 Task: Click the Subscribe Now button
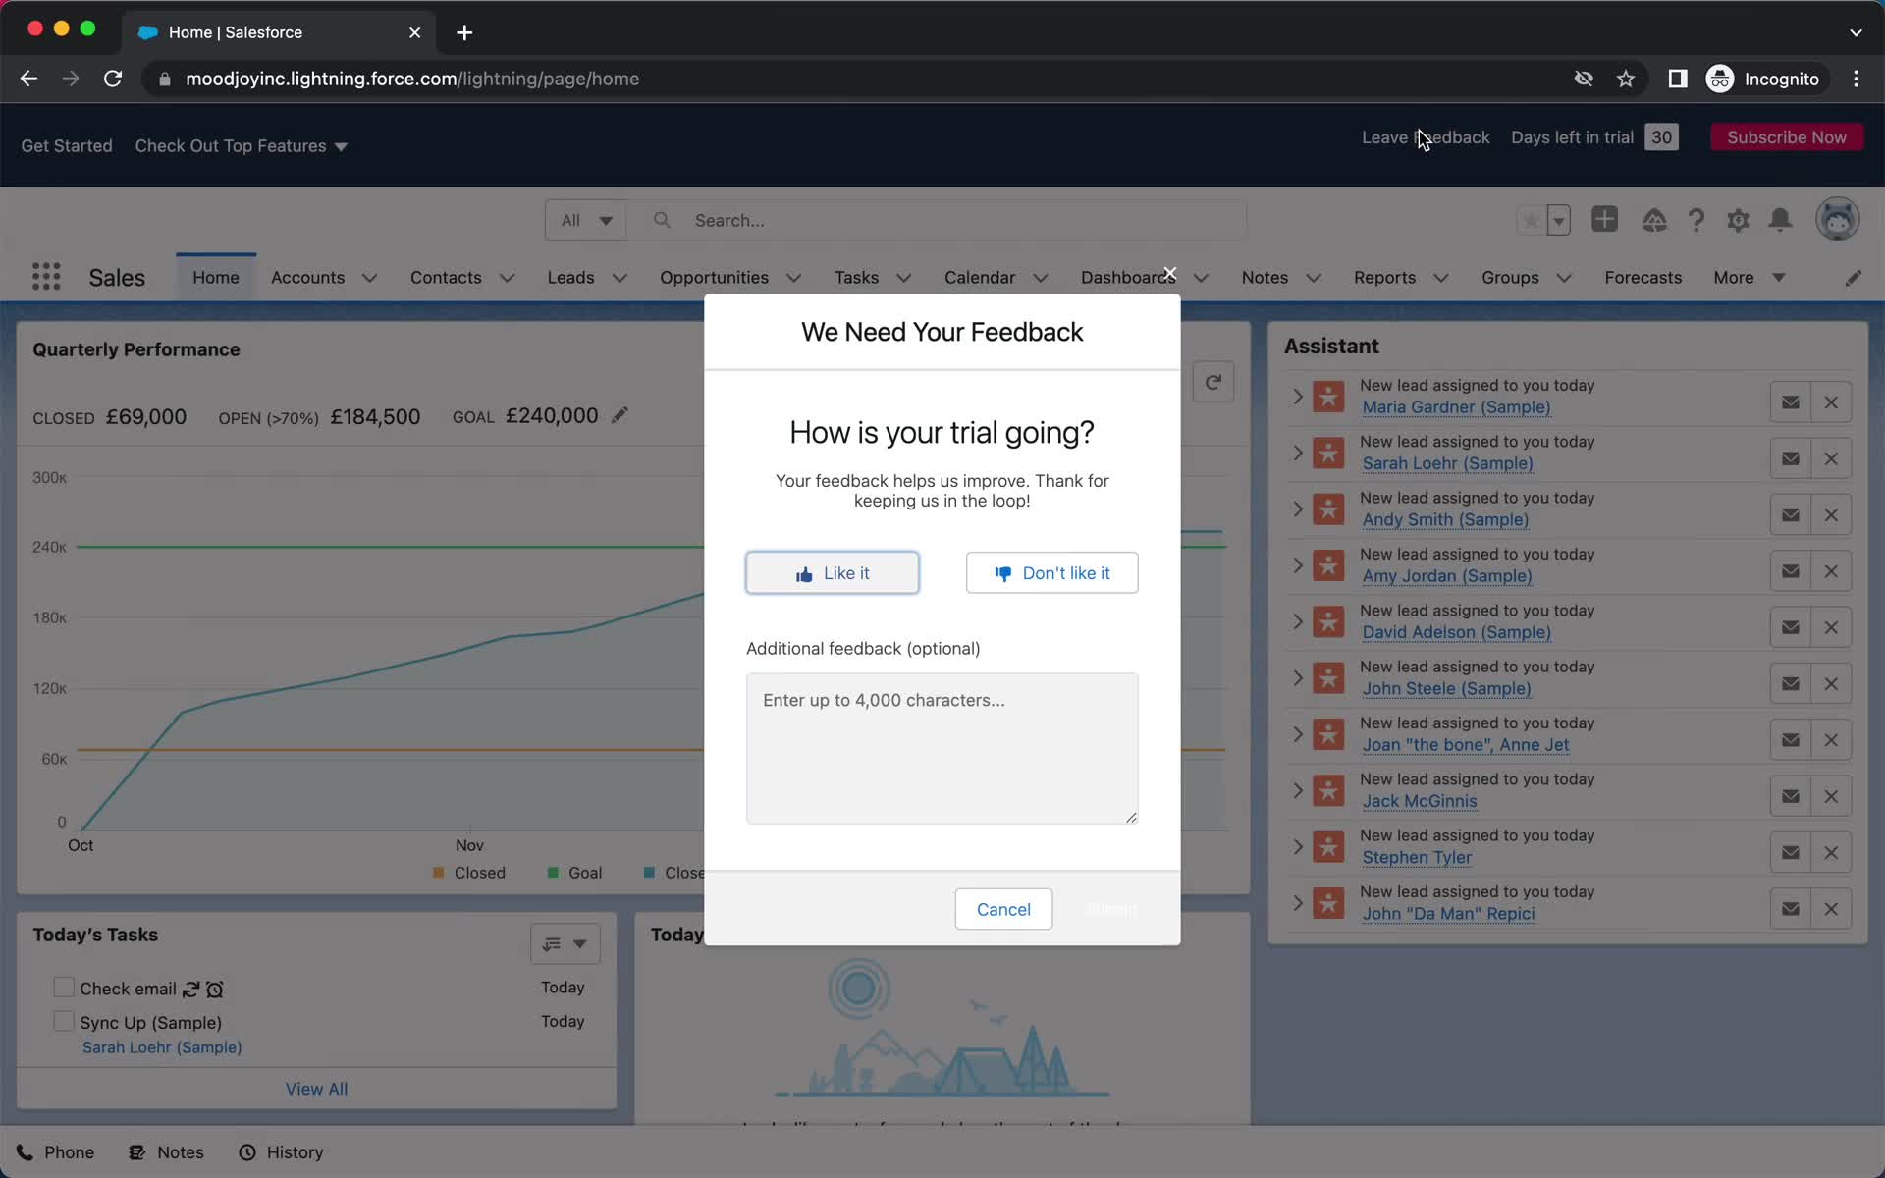click(1786, 137)
